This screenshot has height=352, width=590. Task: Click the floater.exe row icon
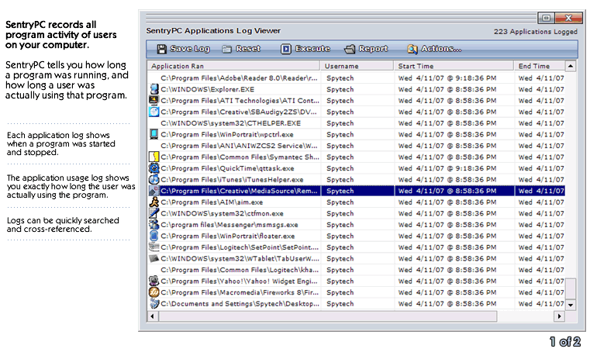coord(154,236)
